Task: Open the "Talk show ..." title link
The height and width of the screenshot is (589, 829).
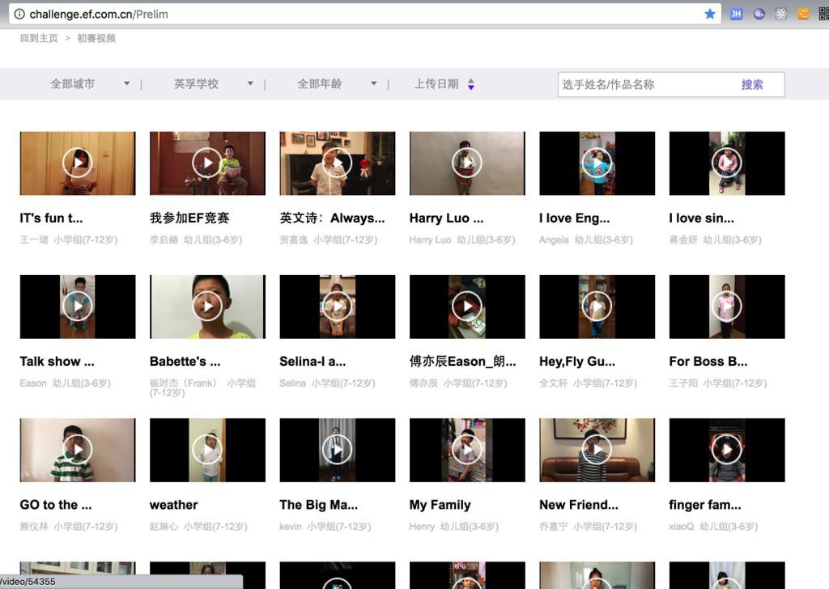Action: [x=57, y=362]
